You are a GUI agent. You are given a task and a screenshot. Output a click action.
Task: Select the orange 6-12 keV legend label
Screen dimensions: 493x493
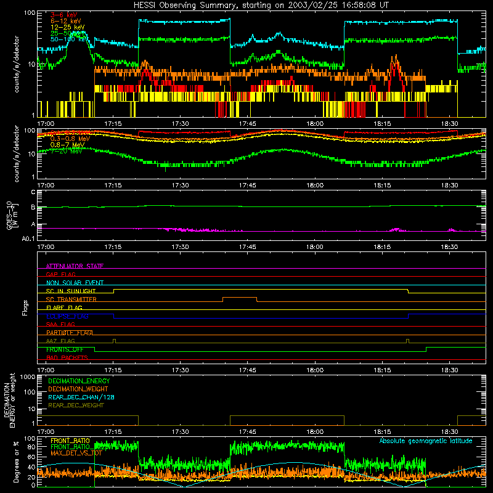pos(65,21)
